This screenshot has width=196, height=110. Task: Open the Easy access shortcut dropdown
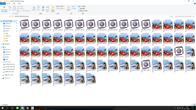[60, 9]
